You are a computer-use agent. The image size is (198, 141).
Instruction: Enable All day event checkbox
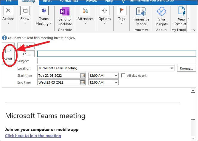pyautogui.click(x=123, y=76)
